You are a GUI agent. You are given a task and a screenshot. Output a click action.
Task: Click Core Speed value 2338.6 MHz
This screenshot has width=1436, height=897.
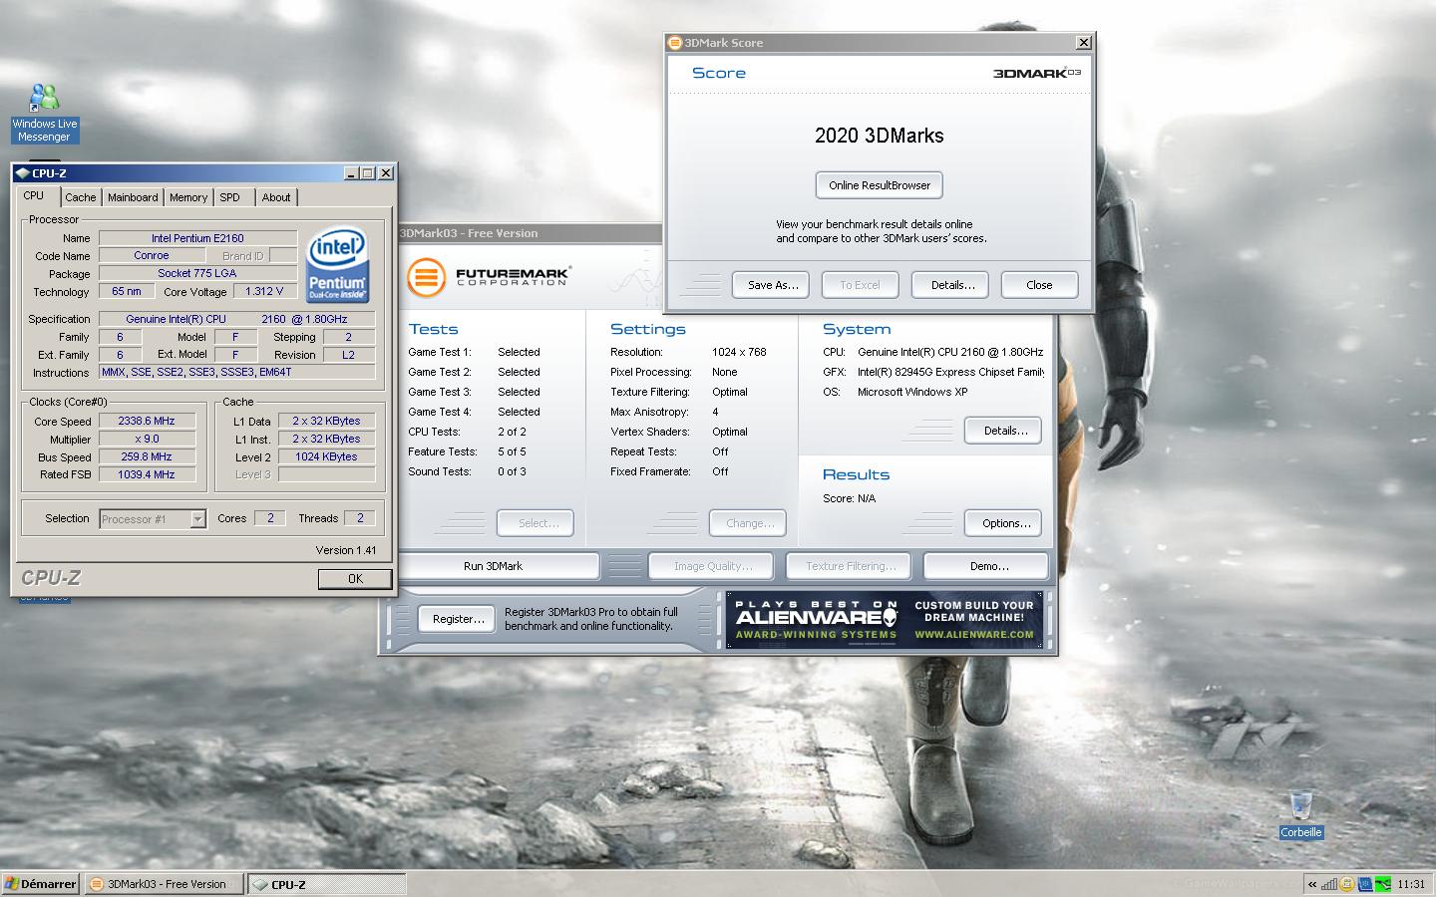(147, 422)
